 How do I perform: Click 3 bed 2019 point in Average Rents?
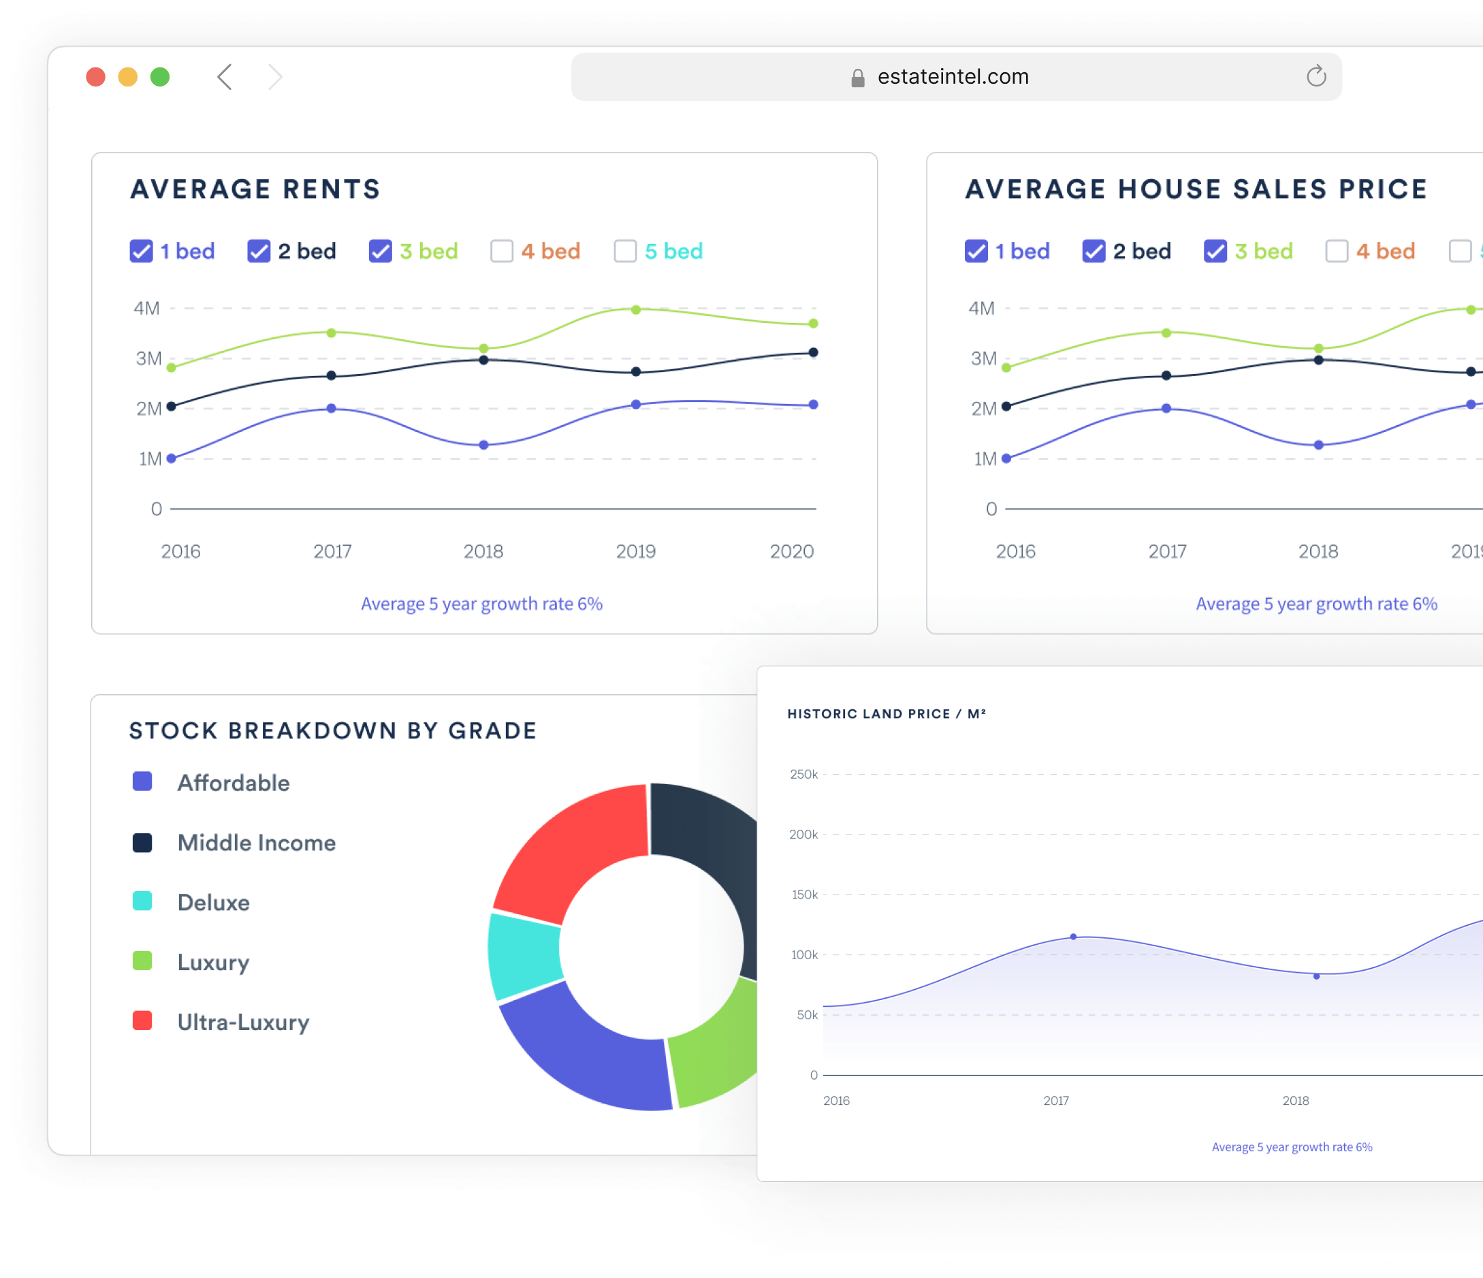[x=635, y=309]
